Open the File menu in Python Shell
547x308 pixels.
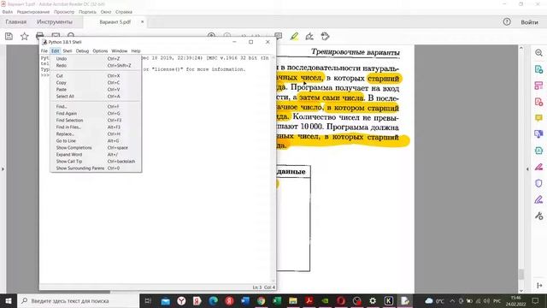44,51
